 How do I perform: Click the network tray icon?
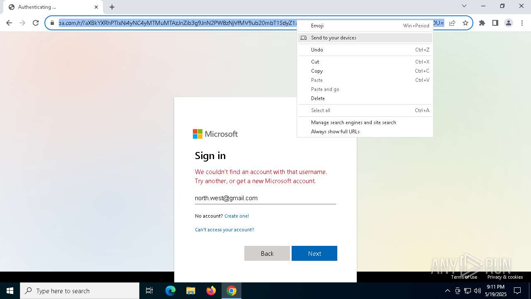(468, 291)
